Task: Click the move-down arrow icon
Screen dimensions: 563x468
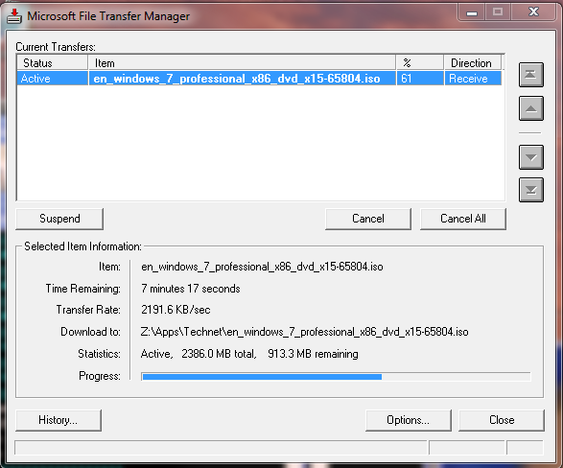Action: [x=531, y=157]
